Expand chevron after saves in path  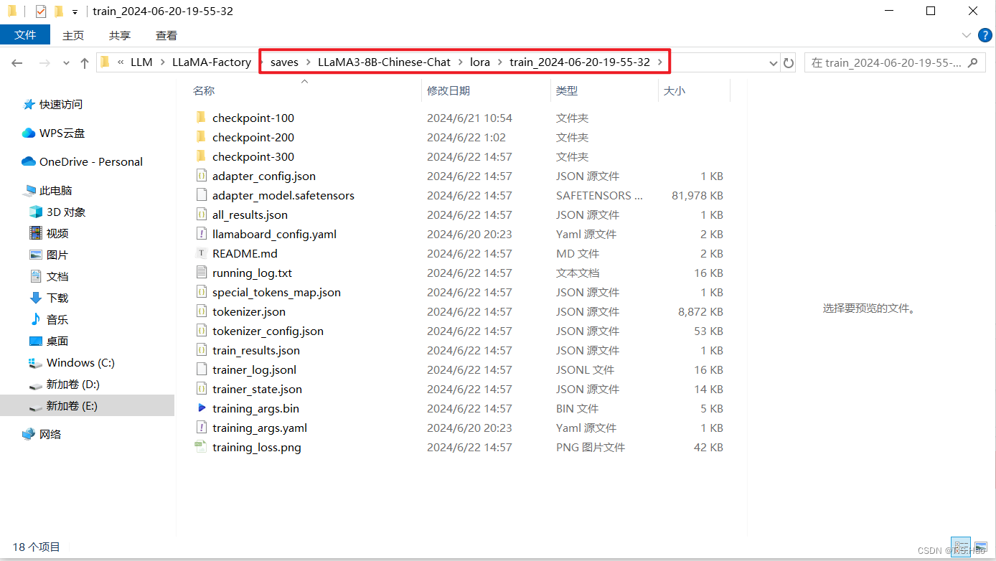point(309,62)
